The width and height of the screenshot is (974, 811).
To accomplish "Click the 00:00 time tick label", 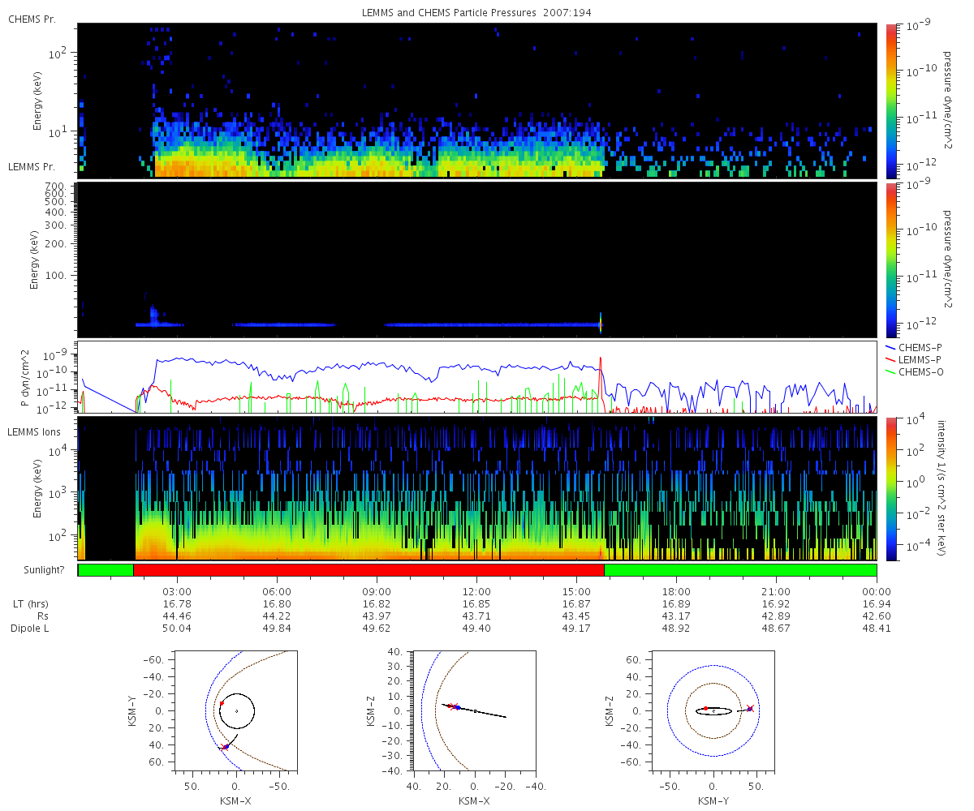I will pyautogui.click(x=877, y=591).
